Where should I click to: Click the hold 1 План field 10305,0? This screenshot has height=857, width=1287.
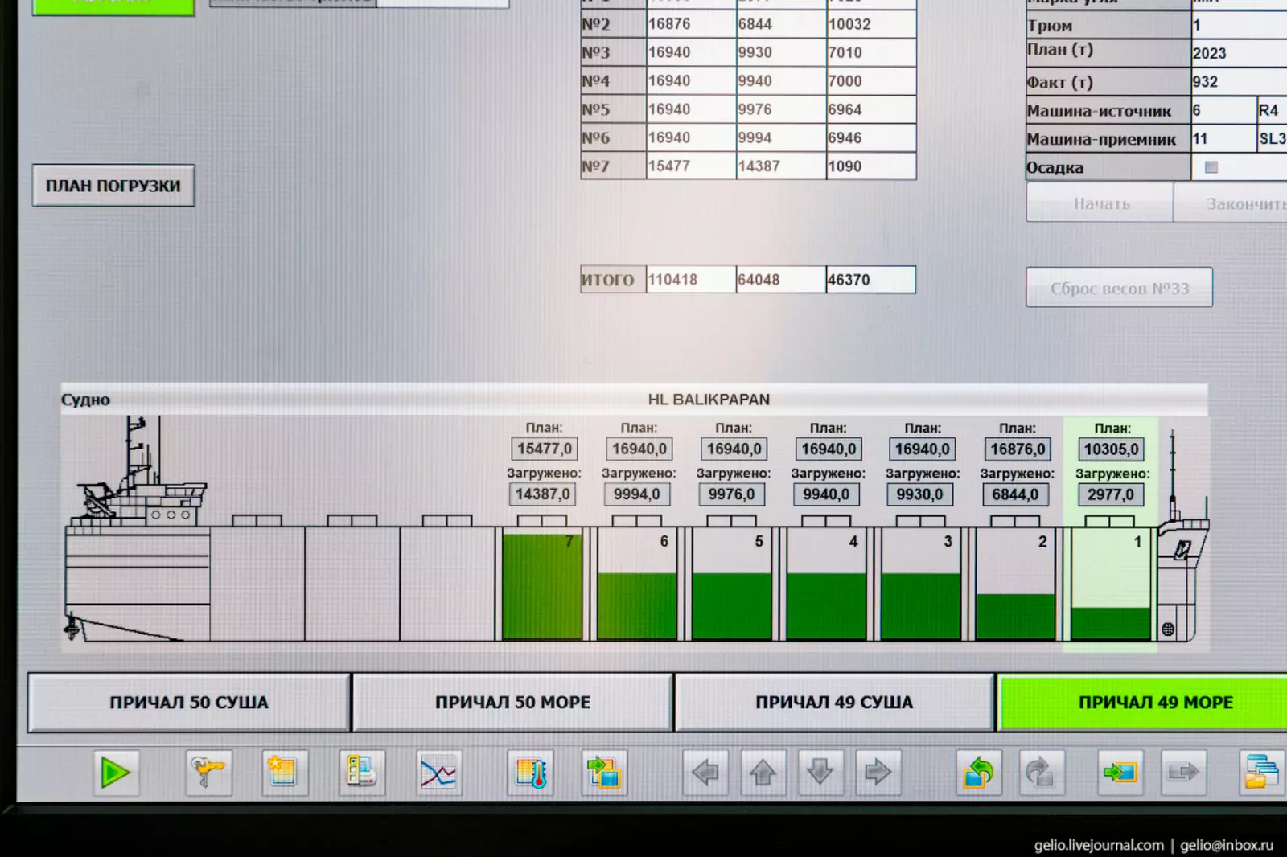(x=1111, y=449)
